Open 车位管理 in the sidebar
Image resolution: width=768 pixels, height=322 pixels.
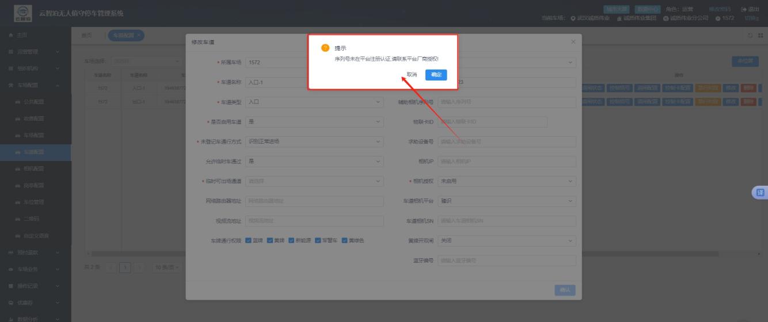(x=36, y=202)
